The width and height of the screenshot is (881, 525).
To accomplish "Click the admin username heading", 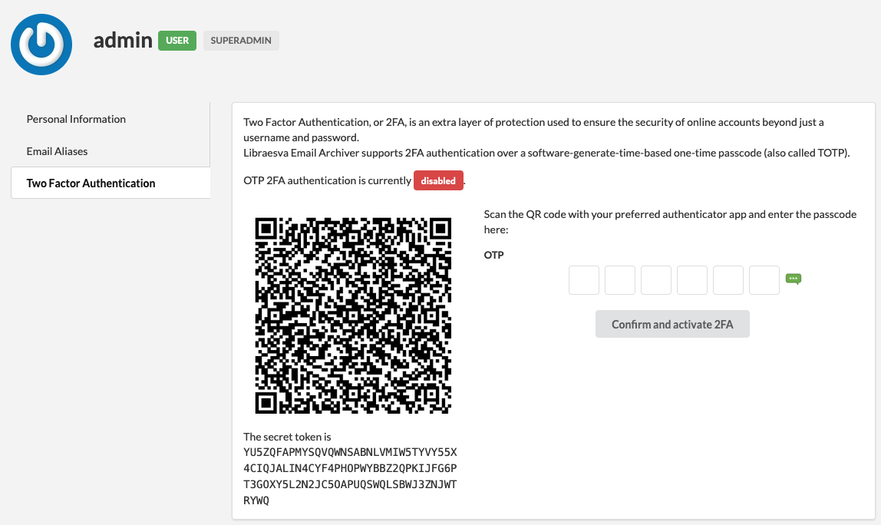I will point(123,41).
